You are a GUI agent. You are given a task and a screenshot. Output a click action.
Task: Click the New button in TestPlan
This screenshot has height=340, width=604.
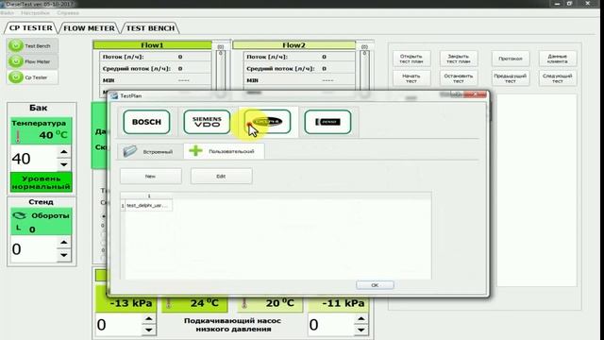pos(151,177)
